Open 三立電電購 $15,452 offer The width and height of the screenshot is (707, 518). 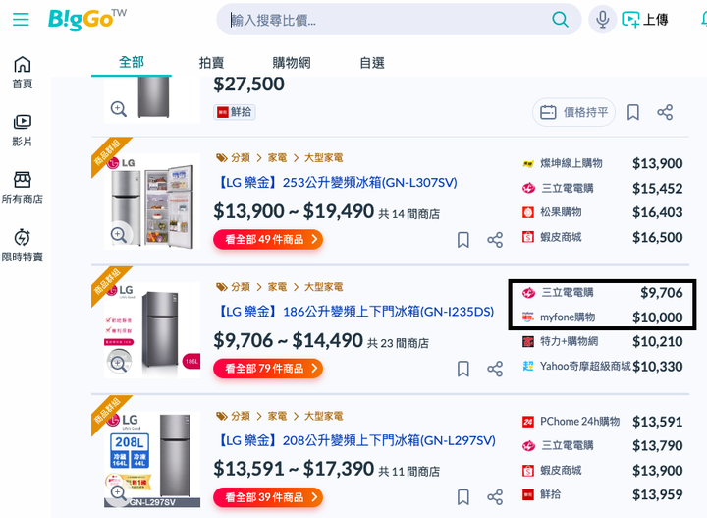click(602, 188)
